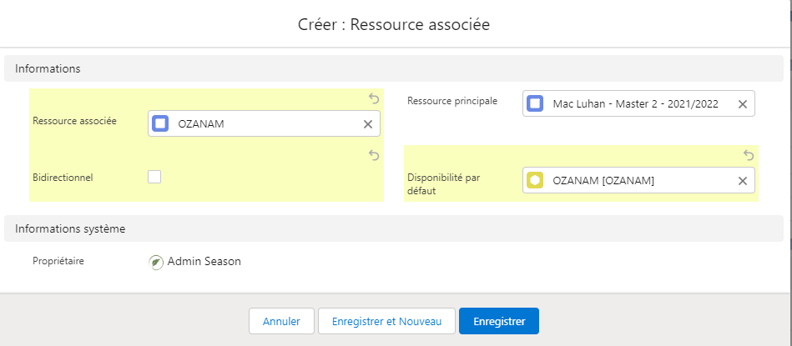Click the blue square icon beside OZANAM
792x346 pixels.
click(161, 124)
